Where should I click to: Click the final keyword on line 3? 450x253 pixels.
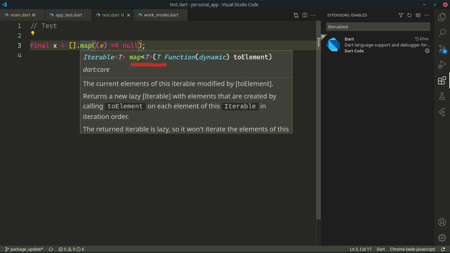pos(40,45)
